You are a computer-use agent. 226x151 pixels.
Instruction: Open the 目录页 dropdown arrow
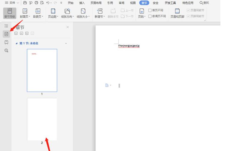tap(42, 17)
